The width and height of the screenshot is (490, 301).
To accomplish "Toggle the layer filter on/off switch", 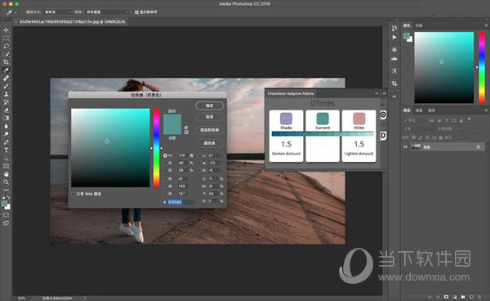I will click(469, 119).
